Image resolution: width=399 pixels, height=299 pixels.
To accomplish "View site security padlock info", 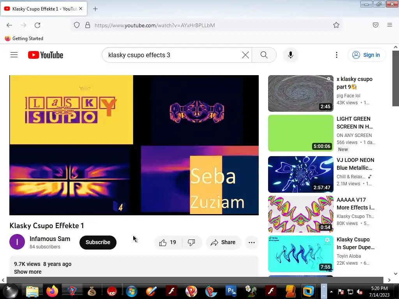I will [x=88, y=25].
